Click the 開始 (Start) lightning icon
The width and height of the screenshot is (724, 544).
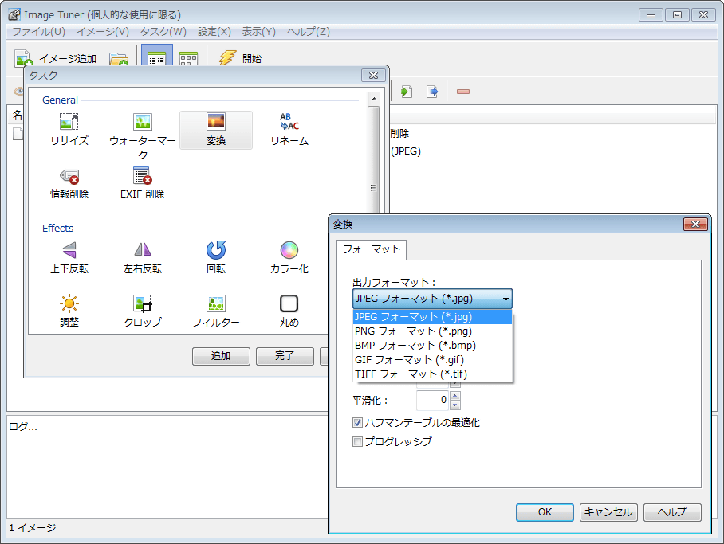coord(227,57)
